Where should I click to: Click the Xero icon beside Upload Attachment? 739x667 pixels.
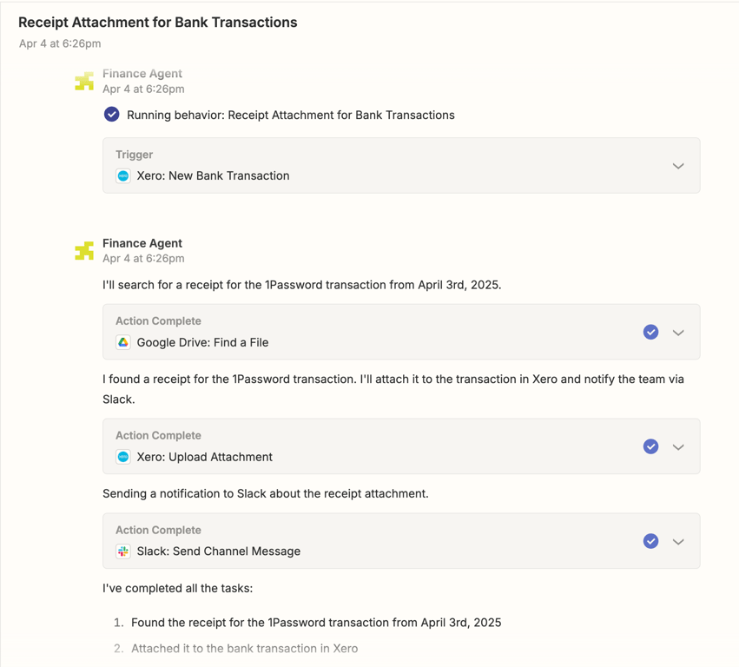(x=123, y=457)
